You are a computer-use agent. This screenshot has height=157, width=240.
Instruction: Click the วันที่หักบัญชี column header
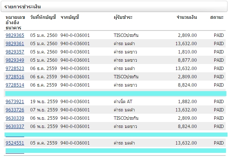[x=43, y=17]
